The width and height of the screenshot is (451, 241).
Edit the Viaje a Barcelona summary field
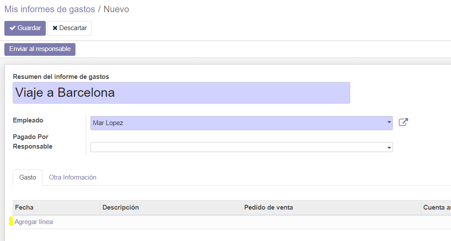(x=181, y=93)
